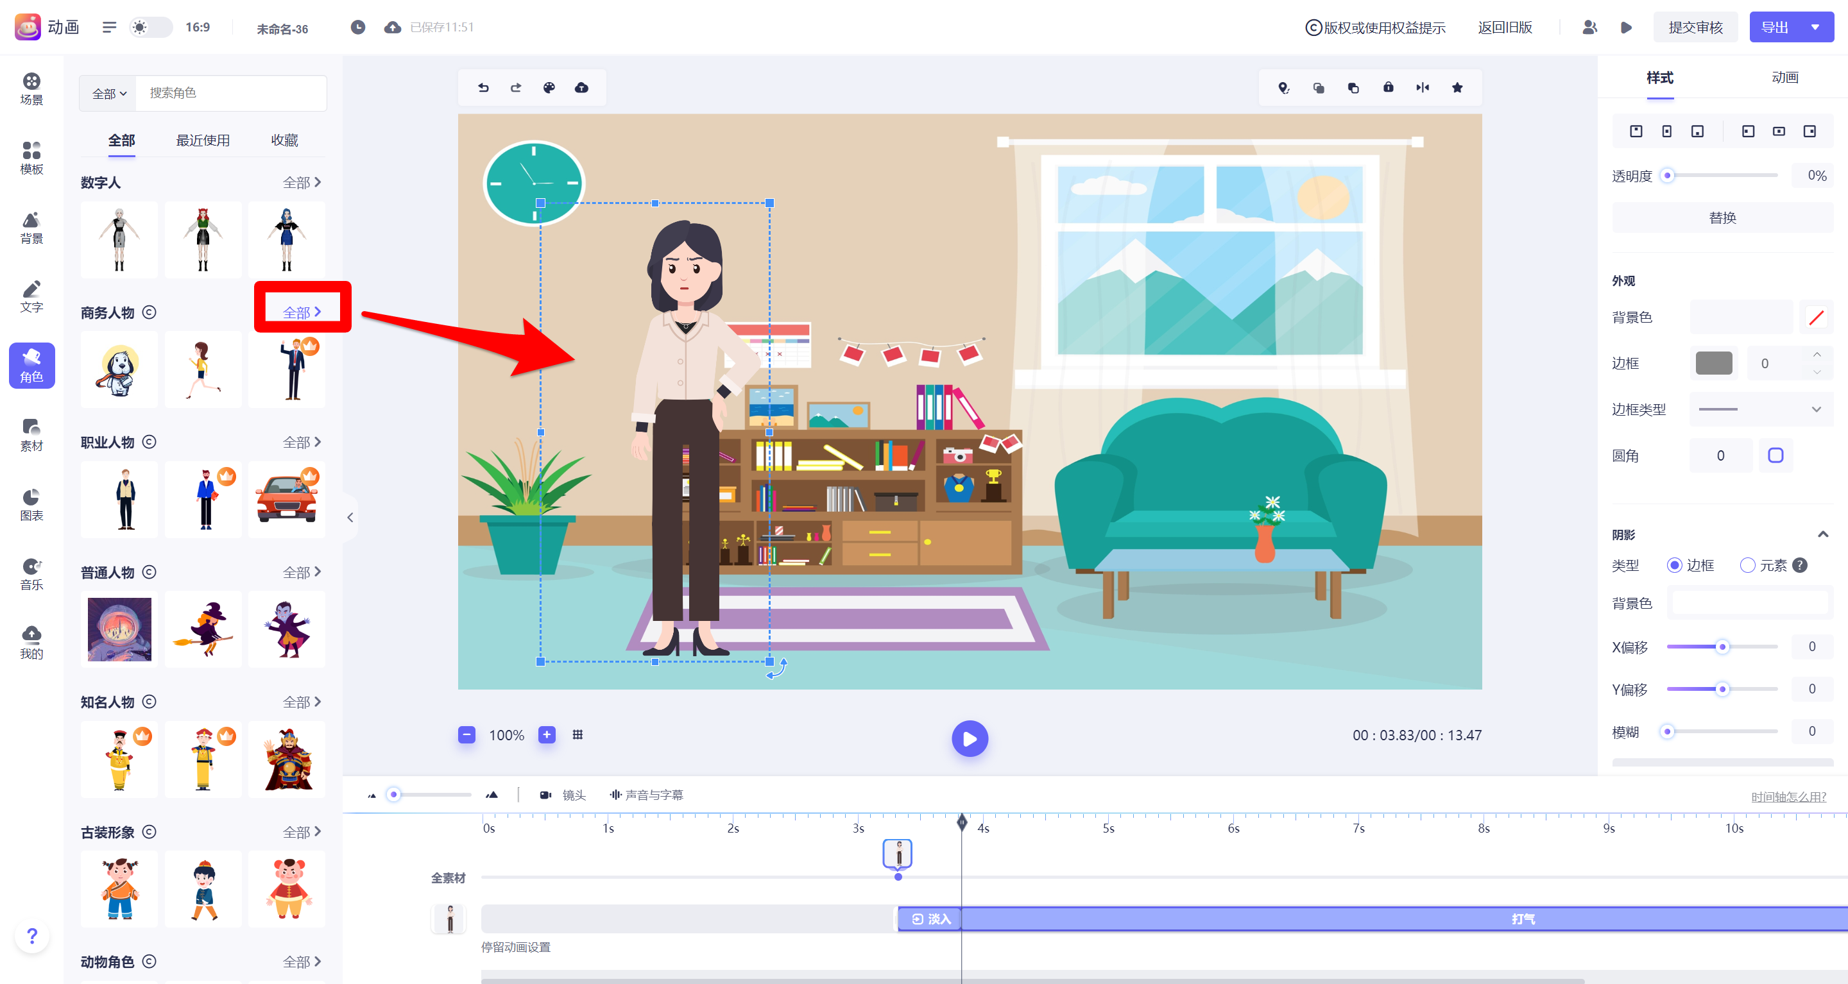Click the star favorite icon
1848x984 pixels.
1457,87
